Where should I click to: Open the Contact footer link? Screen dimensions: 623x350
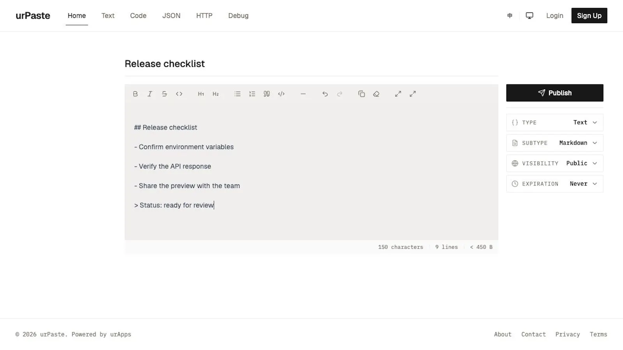[x=533, y=334]
